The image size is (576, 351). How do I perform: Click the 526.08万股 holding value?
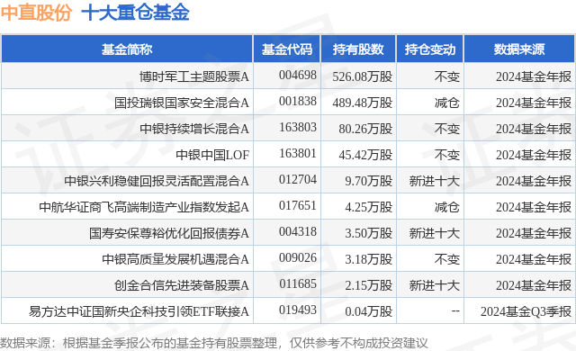[362, 76]
